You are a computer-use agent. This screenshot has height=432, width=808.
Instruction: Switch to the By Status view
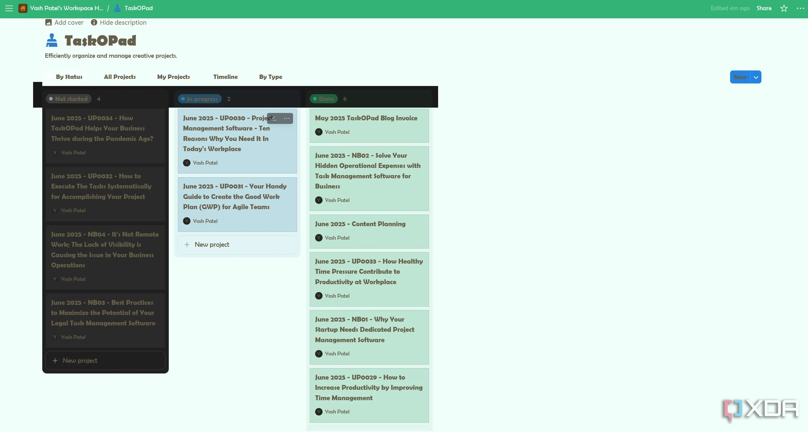point(69,77)
